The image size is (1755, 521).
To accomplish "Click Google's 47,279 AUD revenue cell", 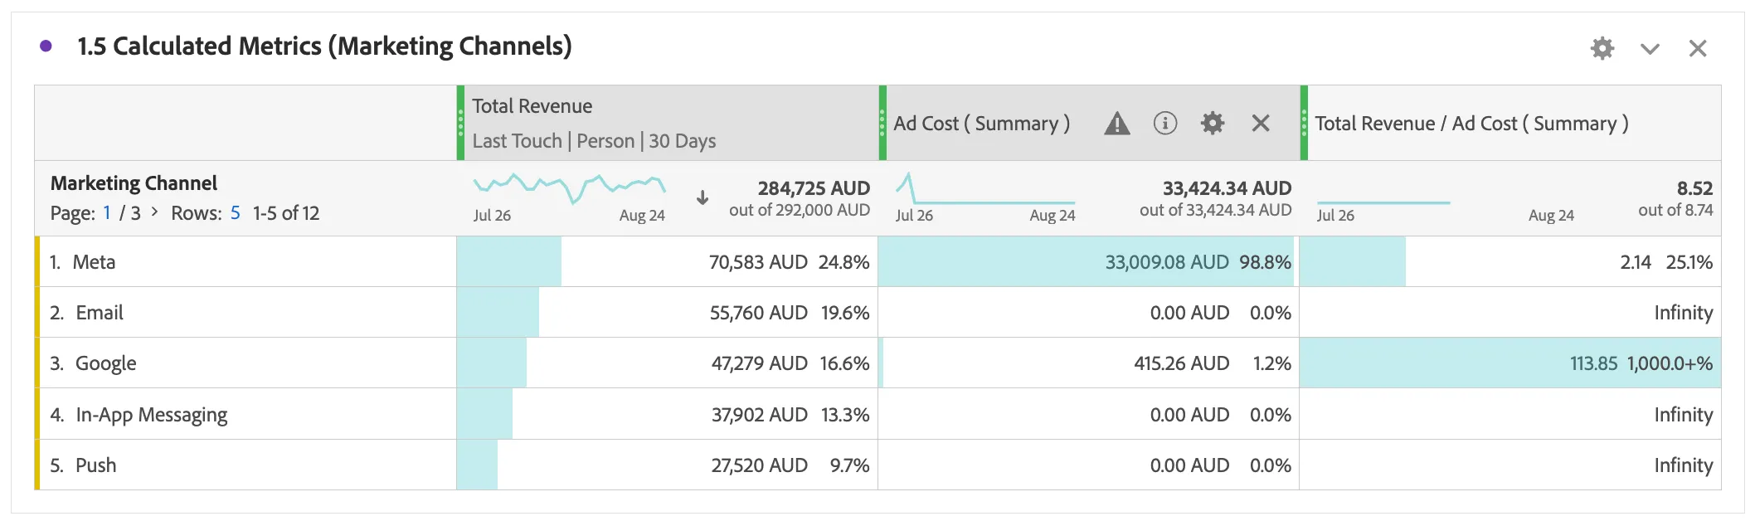I will [x=668, y=363].
